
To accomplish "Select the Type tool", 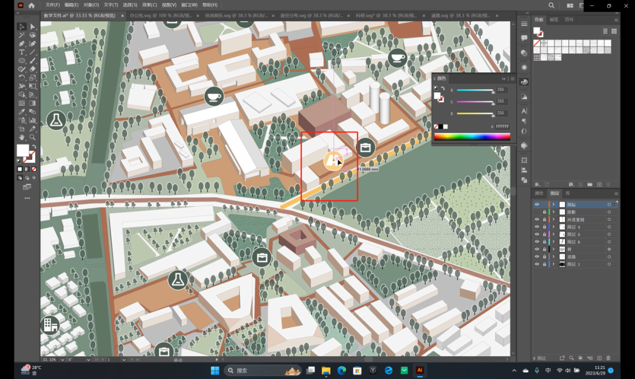I will click(22, 52).
